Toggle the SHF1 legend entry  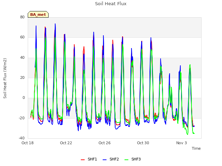point(89,159)
